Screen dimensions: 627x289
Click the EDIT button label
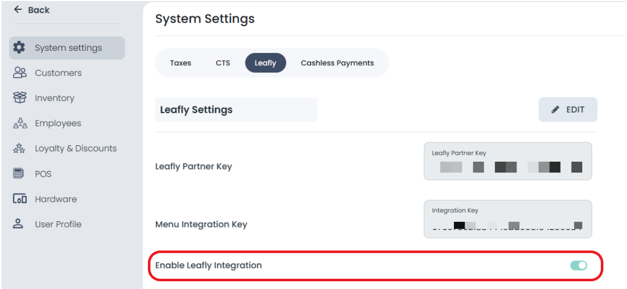tap(575, 109)
